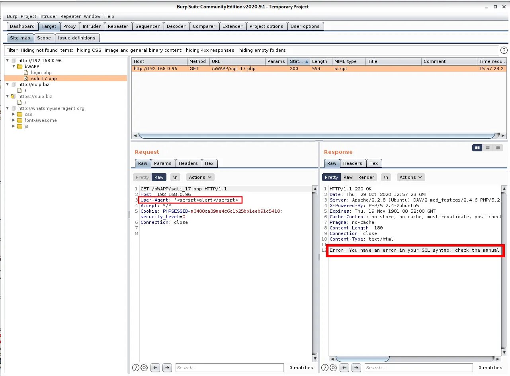Expand the font-awesome folder
This screenshot has height=376, width=510.
click(14, 120)
